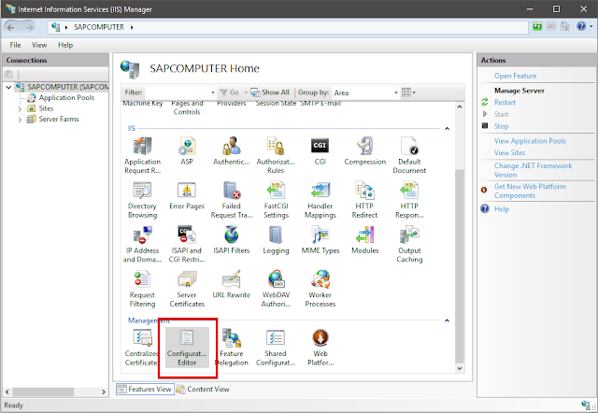Viewport: 598px width, 413px height.
Task: Open the Modules feature
Action: tap(365, 240)
